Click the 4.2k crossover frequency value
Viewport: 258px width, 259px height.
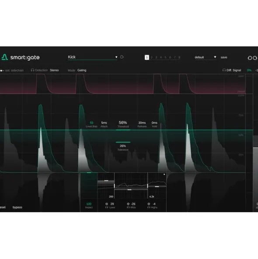152,197
